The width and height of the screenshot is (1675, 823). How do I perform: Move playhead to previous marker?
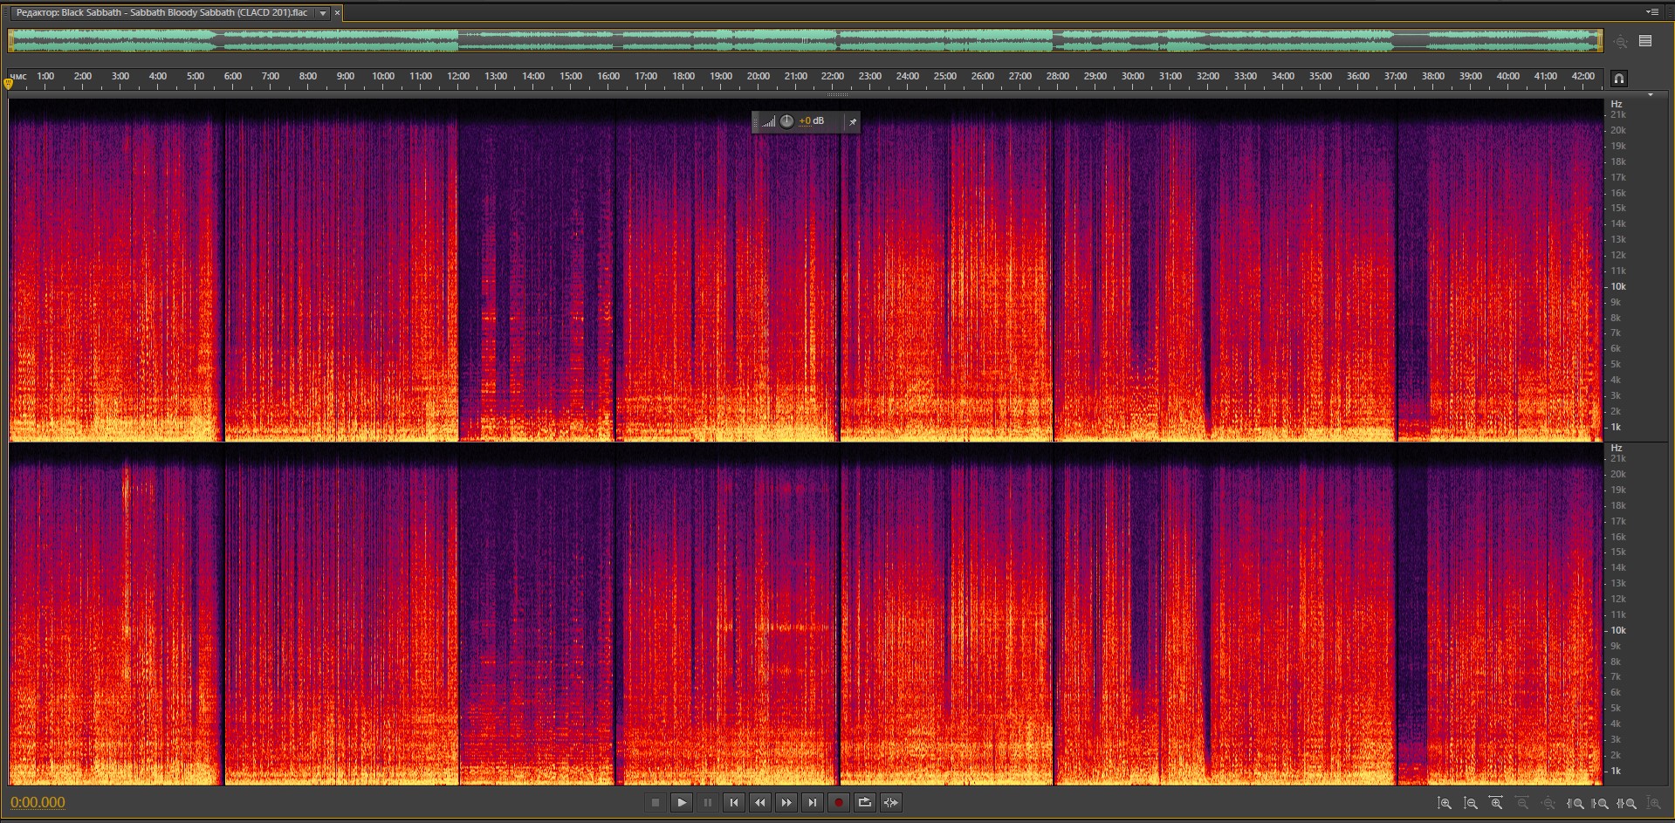tap(733, 803)
